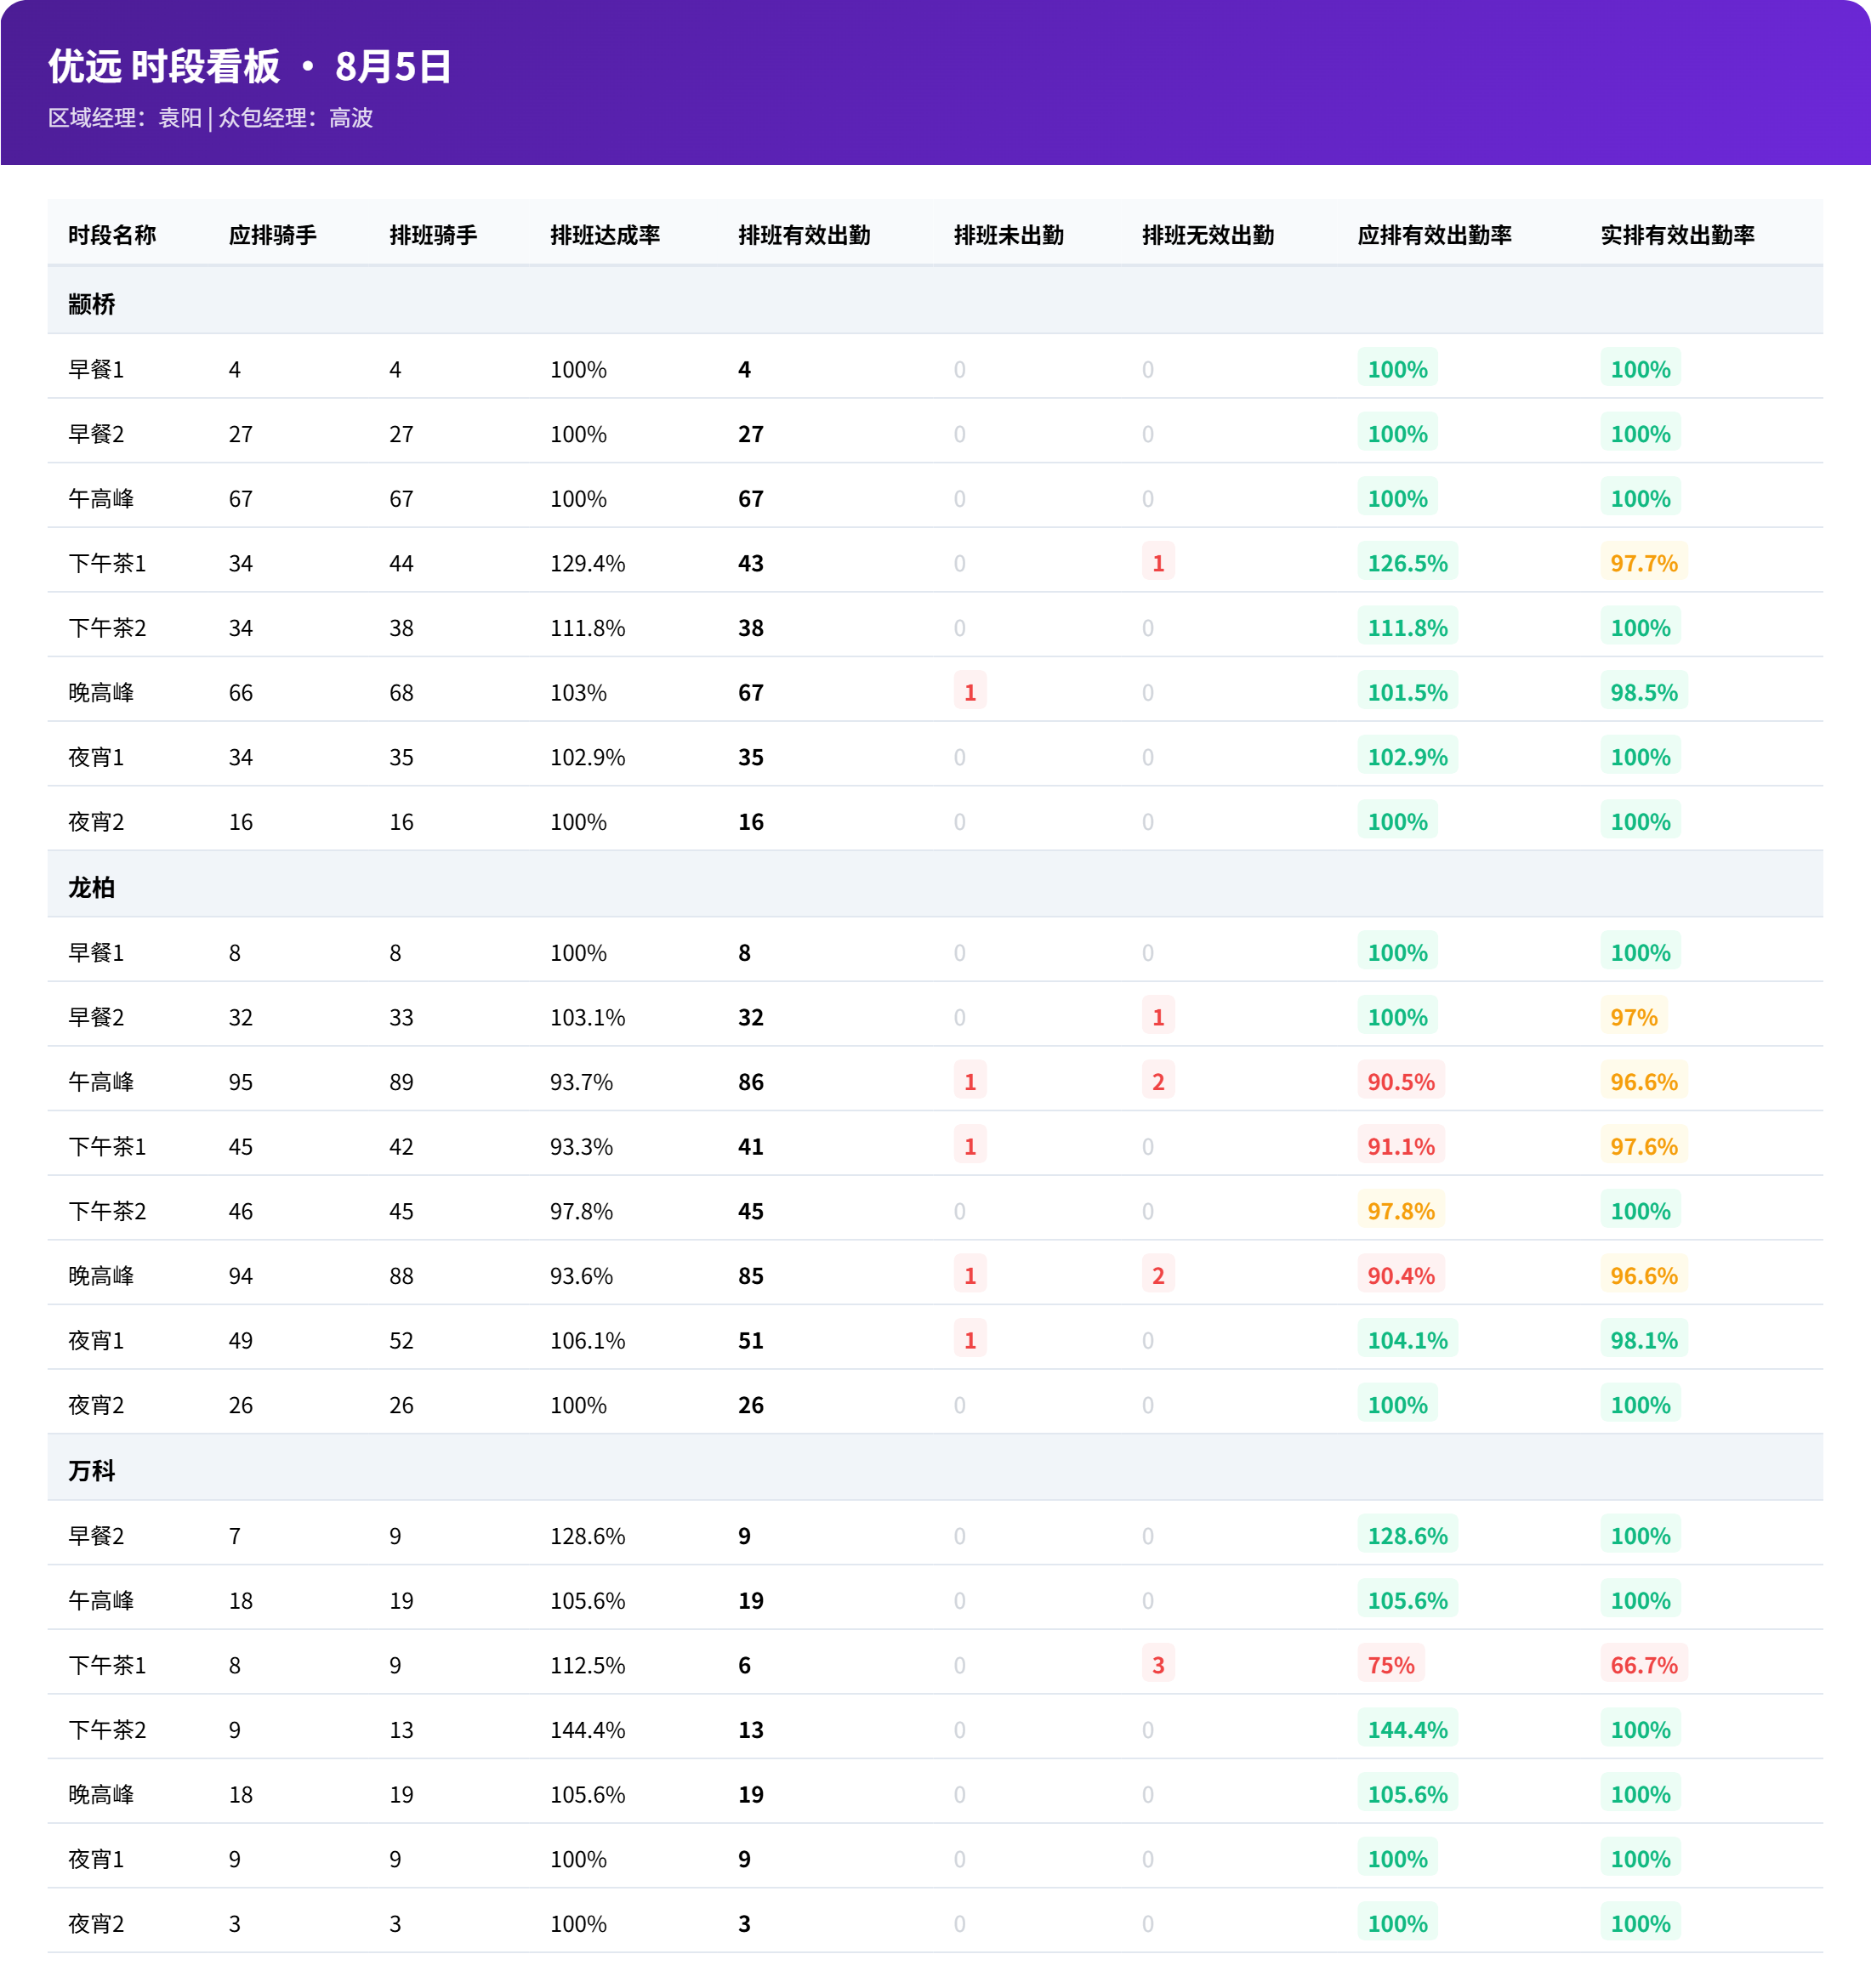Click the 66.7% red badge
The height and width of the screenshot is (1988, 1871).
click(x=1643, y=1664)
